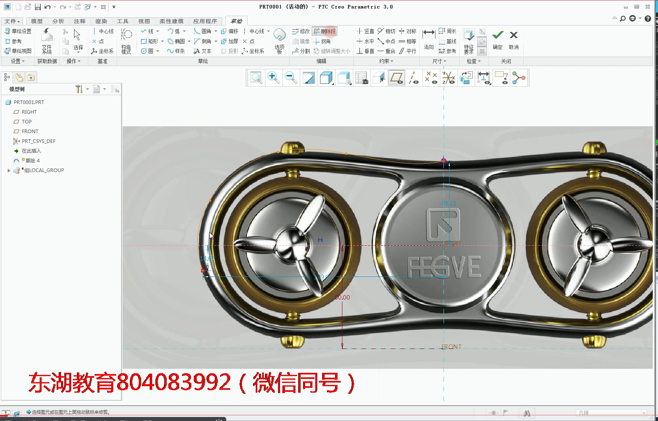Viewport: 658px width, 421px height.
Task: Open the View Manager icon
Action: [361, 77]
